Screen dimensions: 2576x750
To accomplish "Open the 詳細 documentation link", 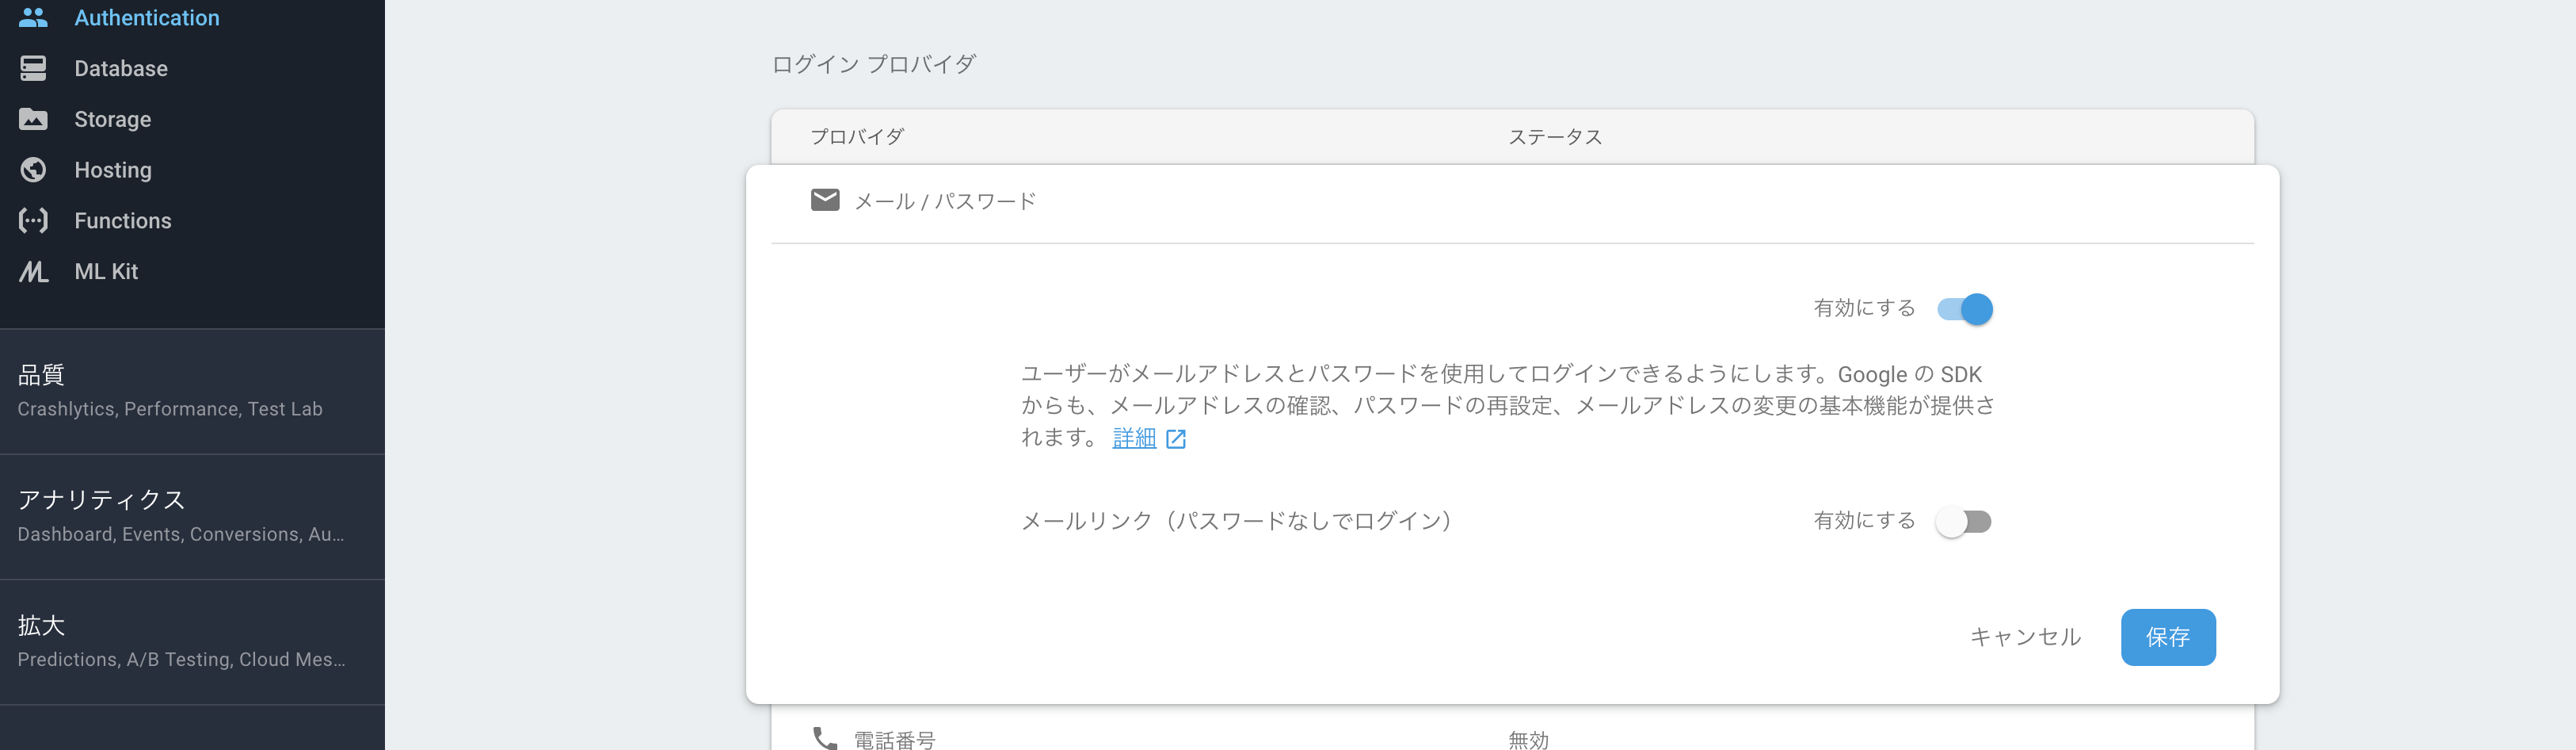I will pos(1134,438).
